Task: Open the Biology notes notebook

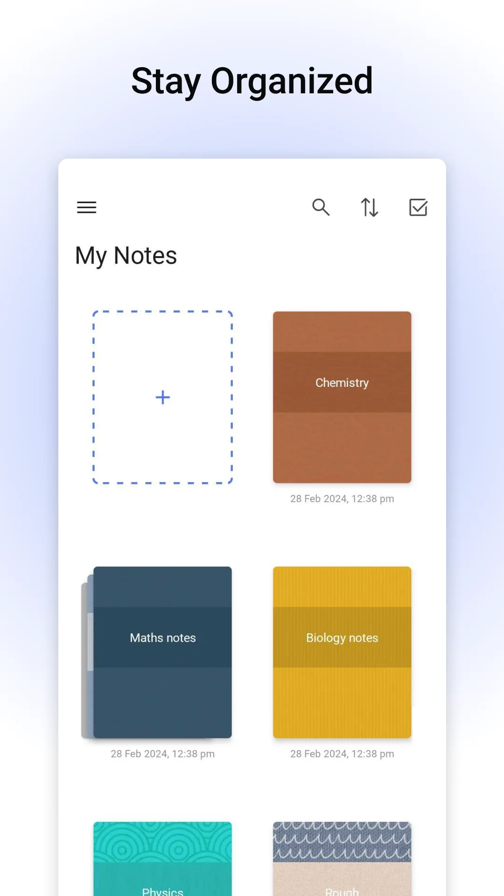Action: [342, 652]
